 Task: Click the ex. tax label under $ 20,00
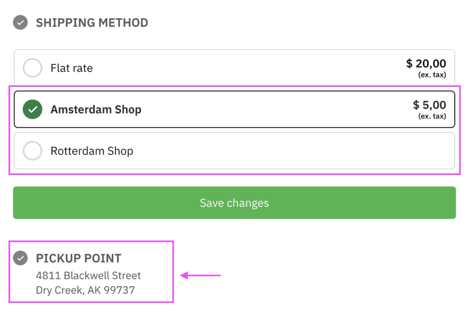click(x=432, y=74)
